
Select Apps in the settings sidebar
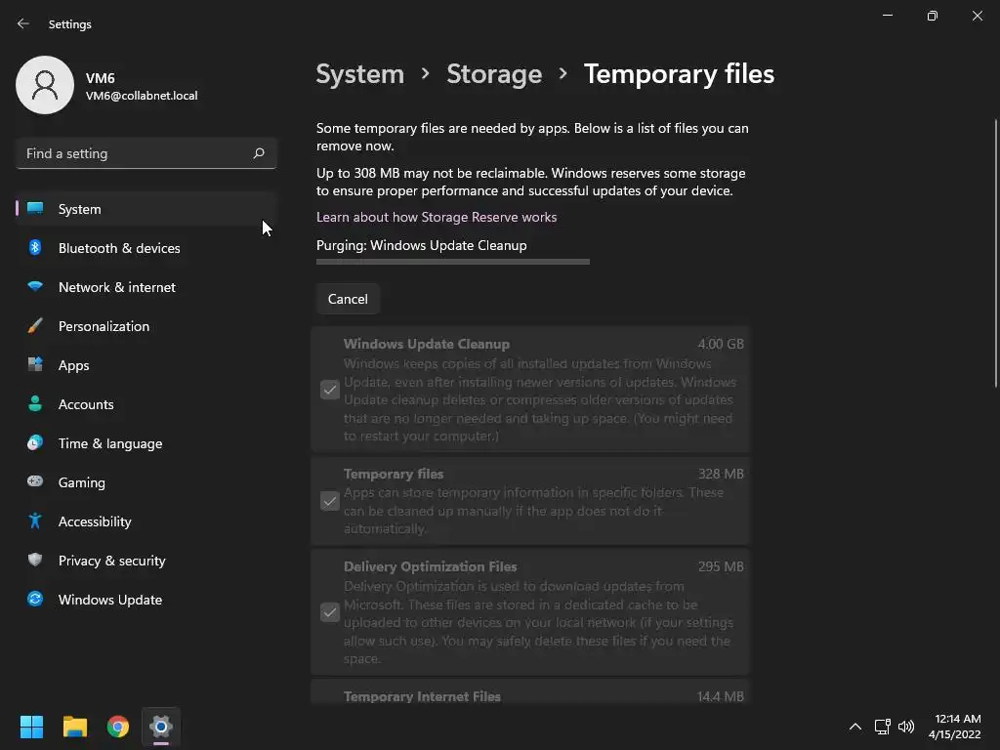73,365
